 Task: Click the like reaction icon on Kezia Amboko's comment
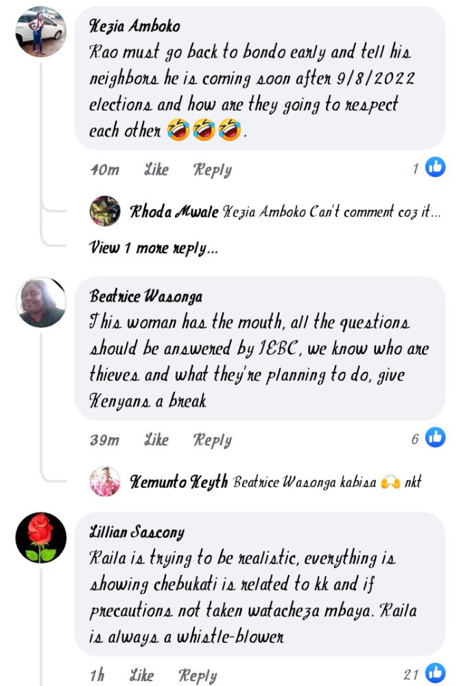pos(435,167)
